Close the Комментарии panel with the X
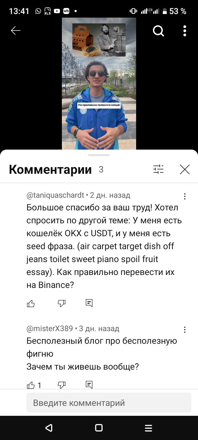Viewport: 198px width, 440px height. pos(185,169)
